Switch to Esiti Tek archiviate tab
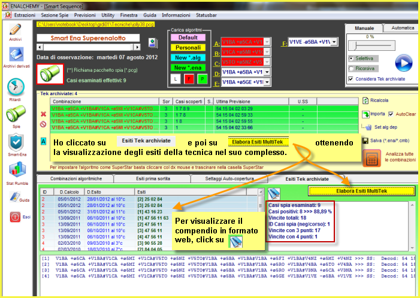Image resolution: width=420 pixels, height=298 pixels. point(307,179)
